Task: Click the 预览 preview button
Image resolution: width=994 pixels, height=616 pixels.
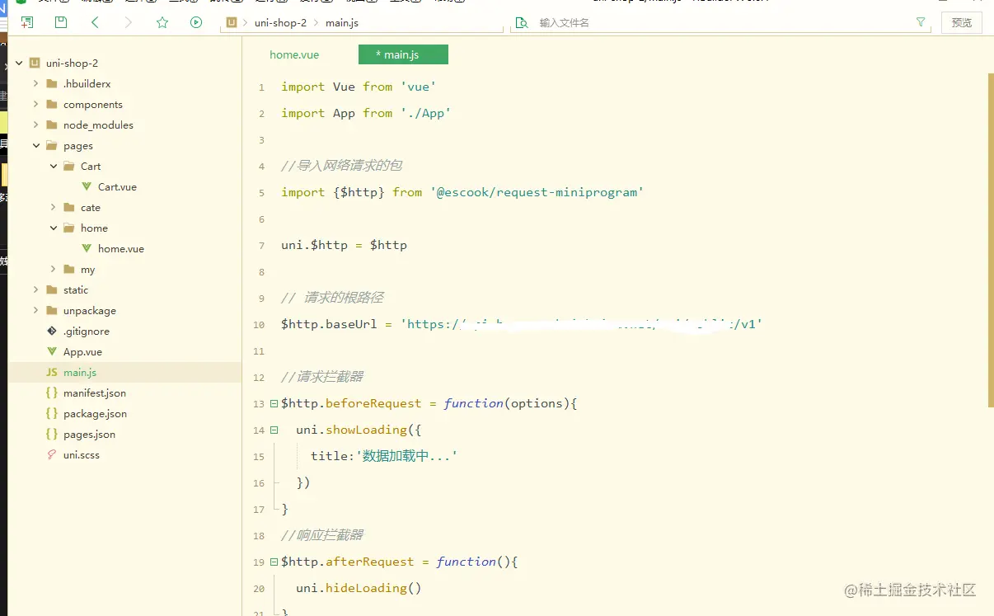Action: [x=962, y=22]
